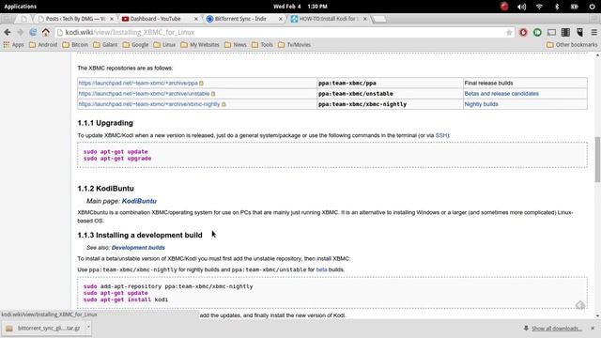Open the Applications menu
This screenshot has width=601, height=338.
[x=21, y=7]
